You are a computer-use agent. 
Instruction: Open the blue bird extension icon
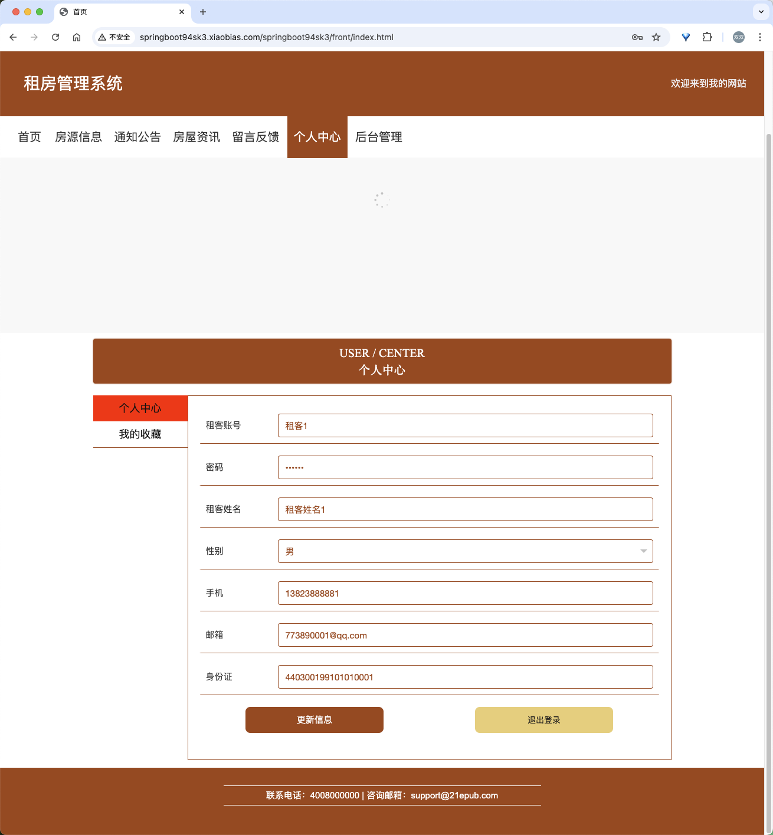tap(686, 37)
